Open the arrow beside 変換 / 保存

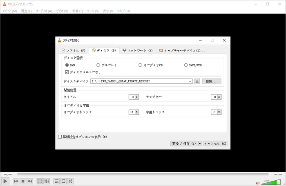tap(200, 143)
